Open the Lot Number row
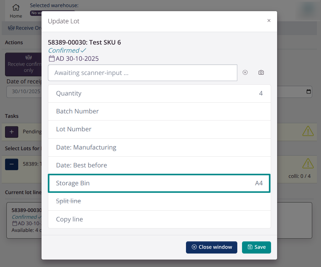 coord(159,129)
